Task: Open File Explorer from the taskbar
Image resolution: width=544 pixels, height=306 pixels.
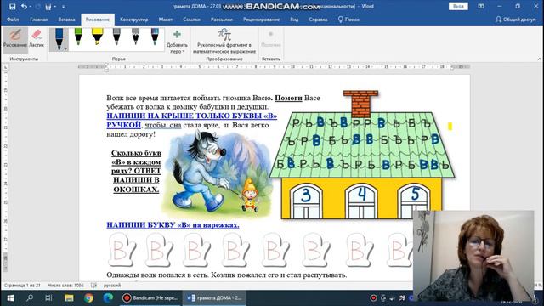Action: (69, 298)
